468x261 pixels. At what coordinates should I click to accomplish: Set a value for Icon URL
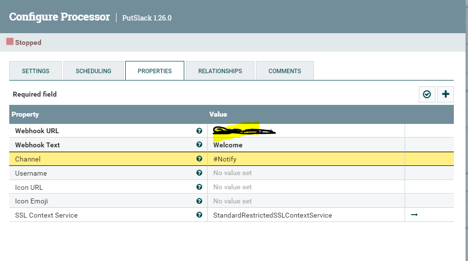[x=306, y=187]
